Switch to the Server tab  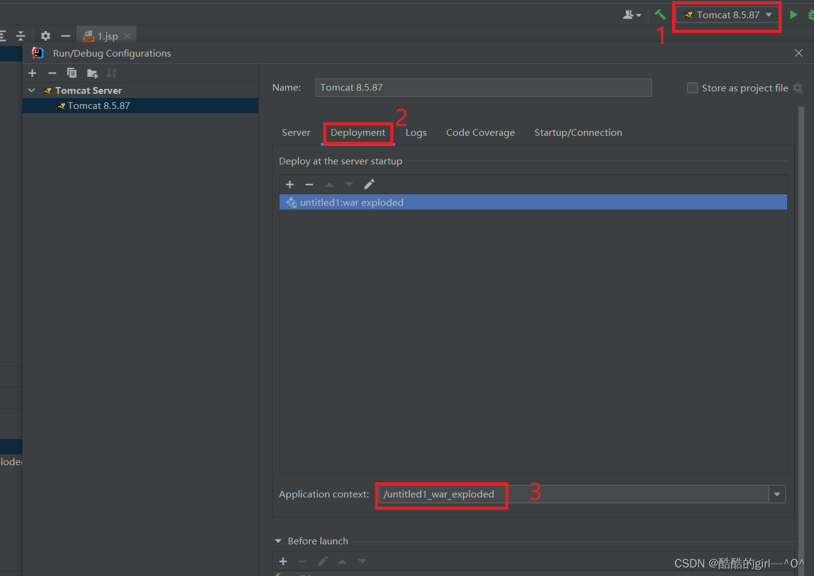(296, 133)
